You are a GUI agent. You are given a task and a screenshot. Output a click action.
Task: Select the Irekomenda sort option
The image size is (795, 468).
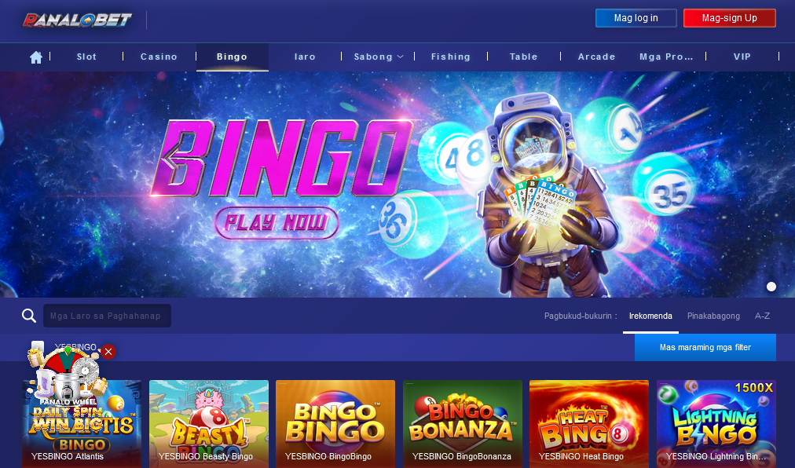pos(650,316)
